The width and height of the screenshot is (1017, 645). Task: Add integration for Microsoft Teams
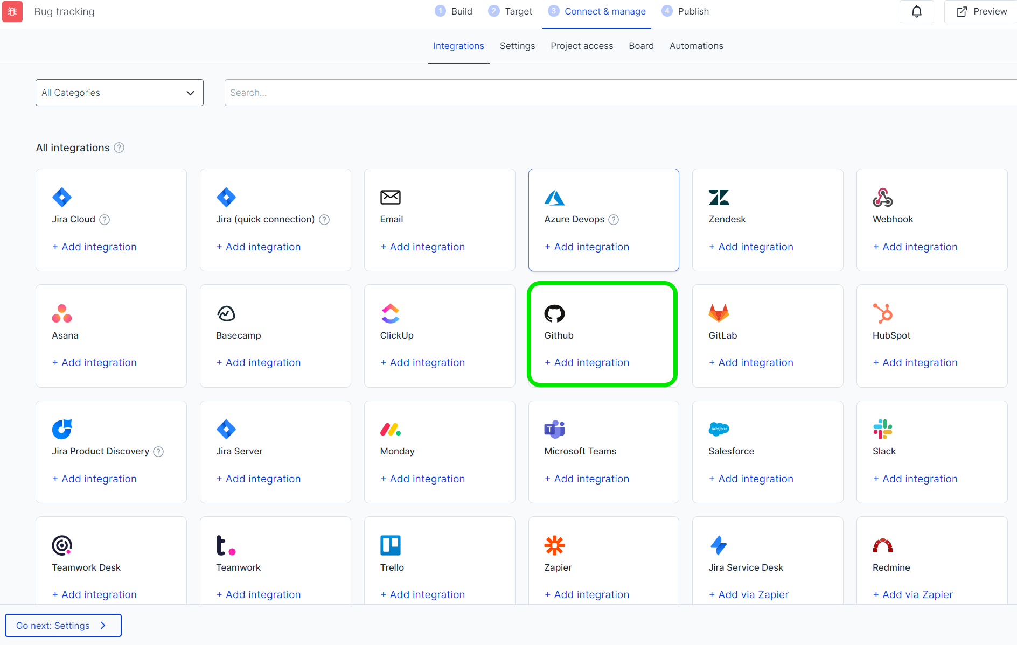coord(587,479)
